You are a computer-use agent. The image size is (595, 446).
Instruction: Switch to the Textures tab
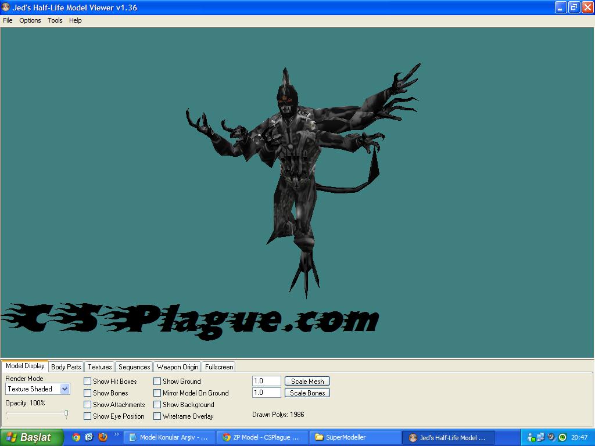100,367
